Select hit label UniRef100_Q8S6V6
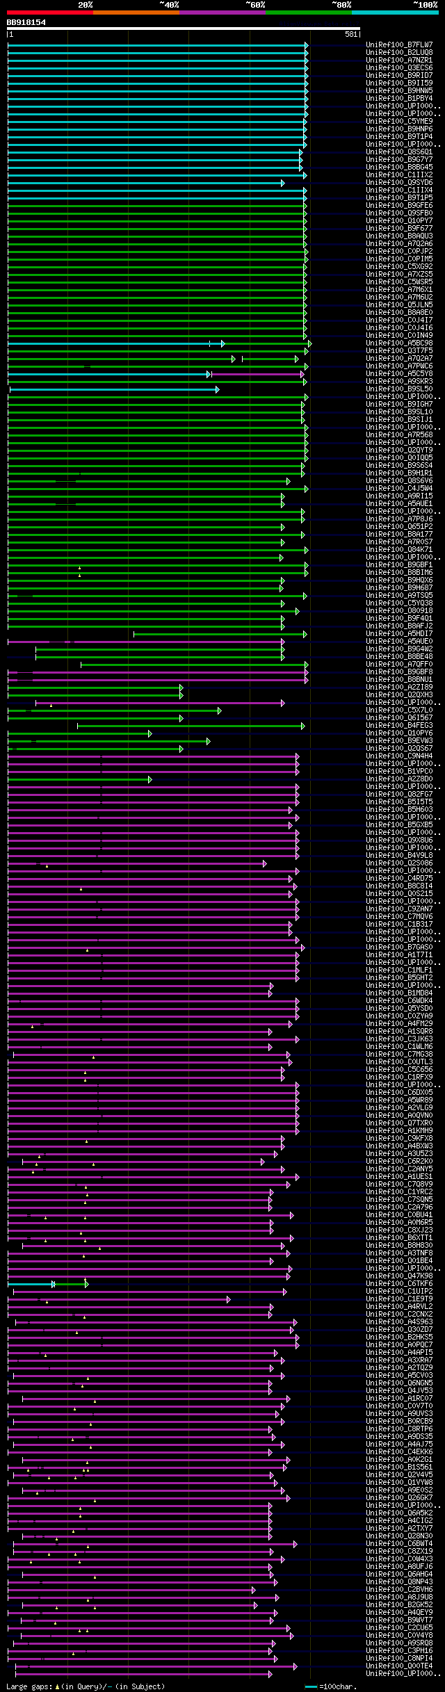 pyautogui.click(x=399, y=480)
